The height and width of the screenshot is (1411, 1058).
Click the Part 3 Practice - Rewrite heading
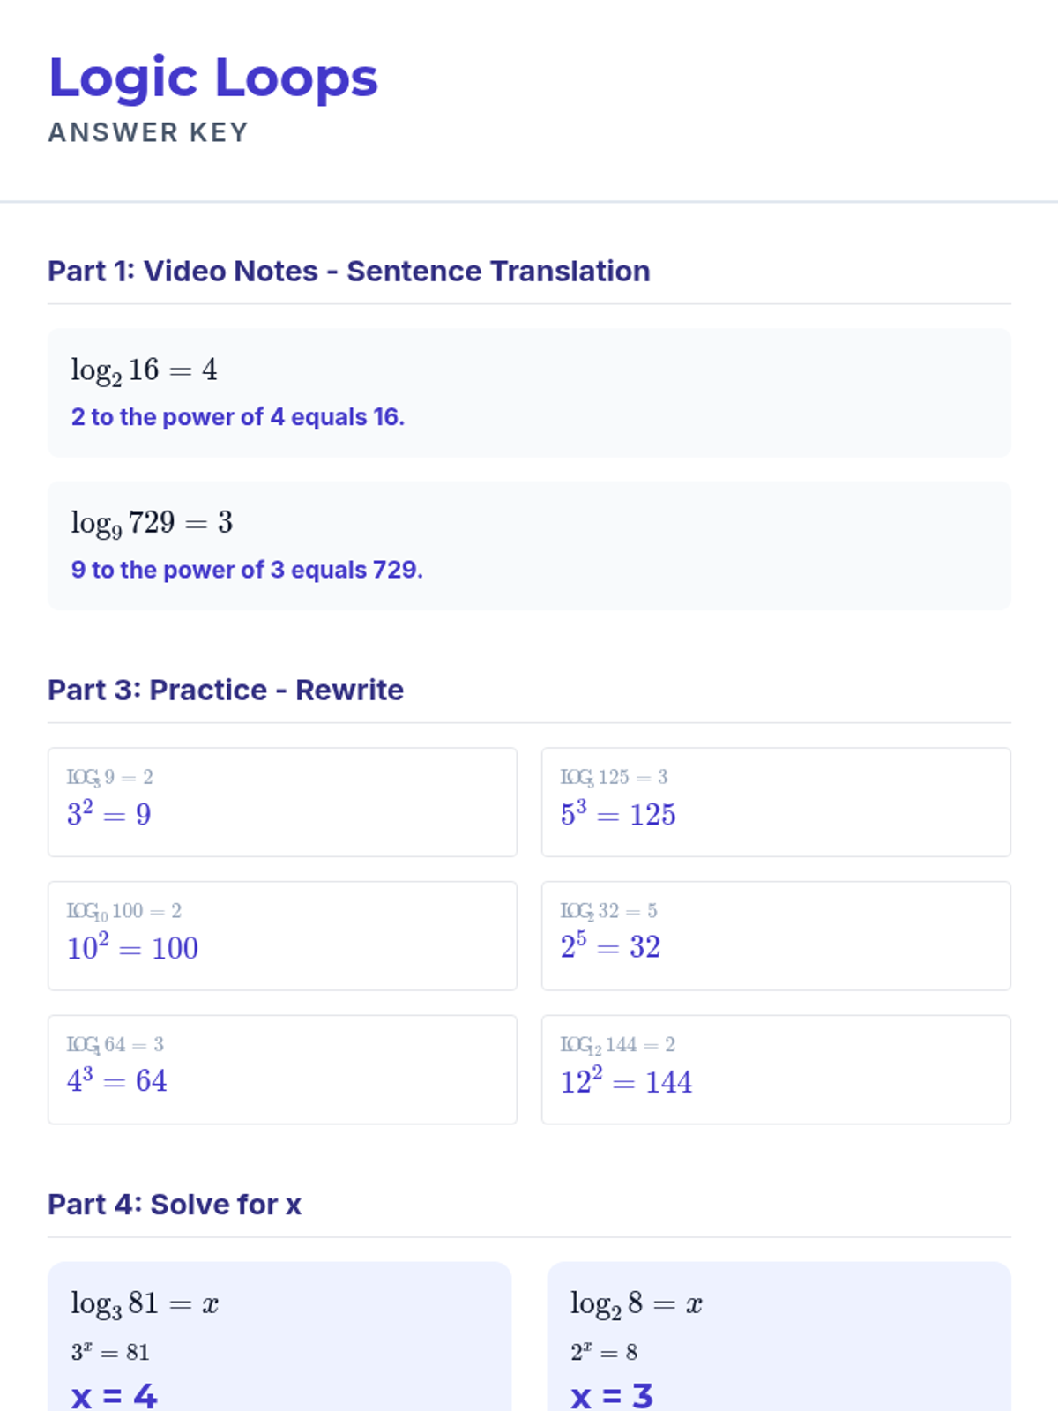[x=226, y=690]
